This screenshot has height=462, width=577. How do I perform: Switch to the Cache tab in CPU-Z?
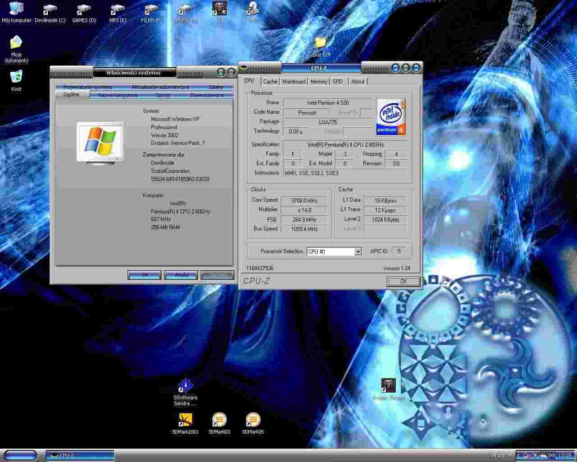[x=270, y=82]
